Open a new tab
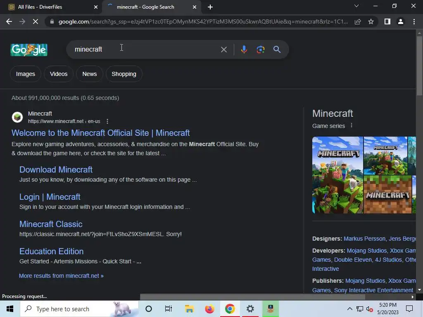 pyautogui.click(x=210, y=7)
